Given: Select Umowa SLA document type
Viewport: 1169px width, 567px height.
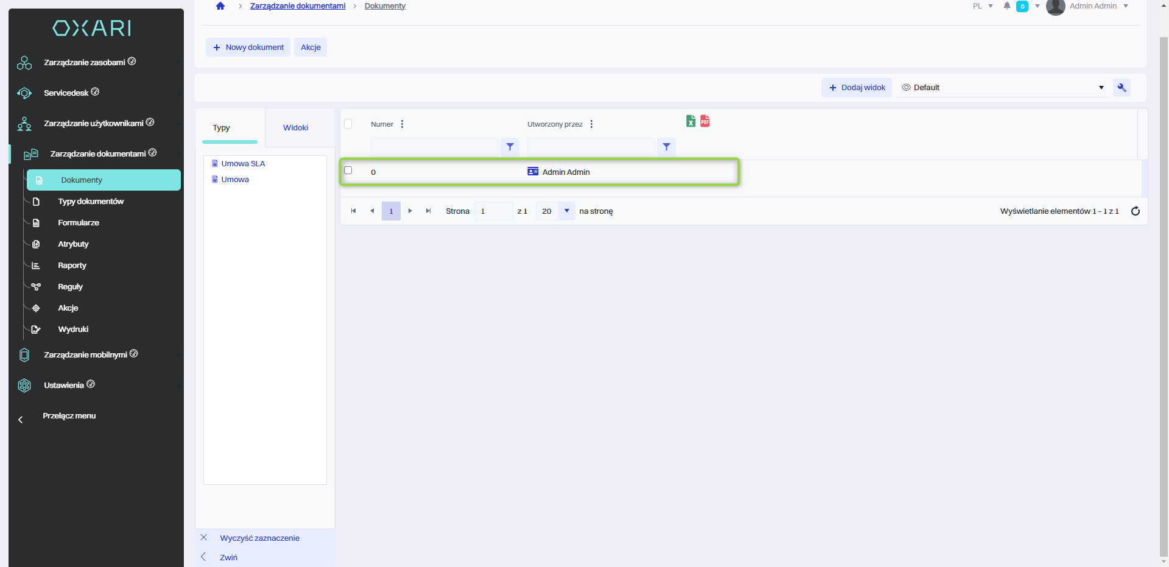Looking at the screenshot, I should tap(243, 164).
